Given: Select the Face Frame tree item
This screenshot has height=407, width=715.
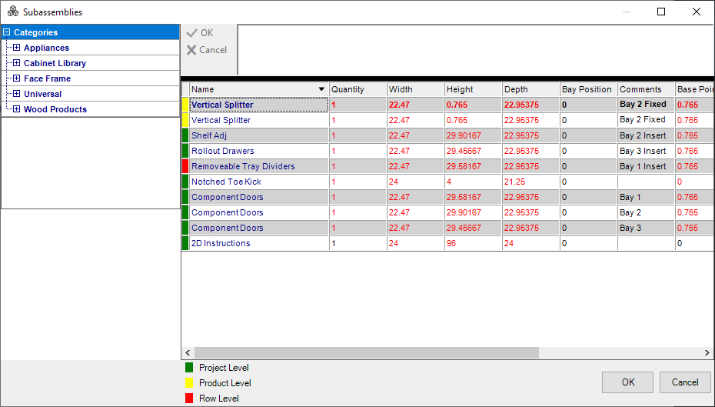Looking at the screenshot, I should point(47,79).
